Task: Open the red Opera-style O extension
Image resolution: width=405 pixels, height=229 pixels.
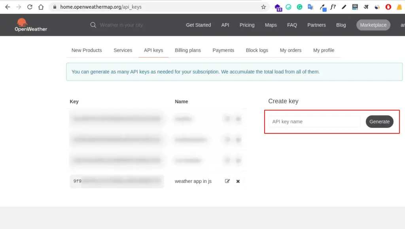Action: 388,7
